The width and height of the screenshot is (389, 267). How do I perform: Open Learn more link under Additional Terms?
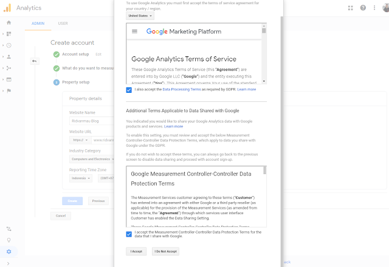pos(173,126)
